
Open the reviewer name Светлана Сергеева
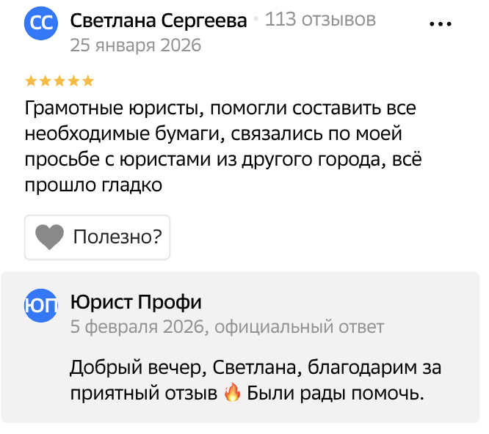pos(159,21)
